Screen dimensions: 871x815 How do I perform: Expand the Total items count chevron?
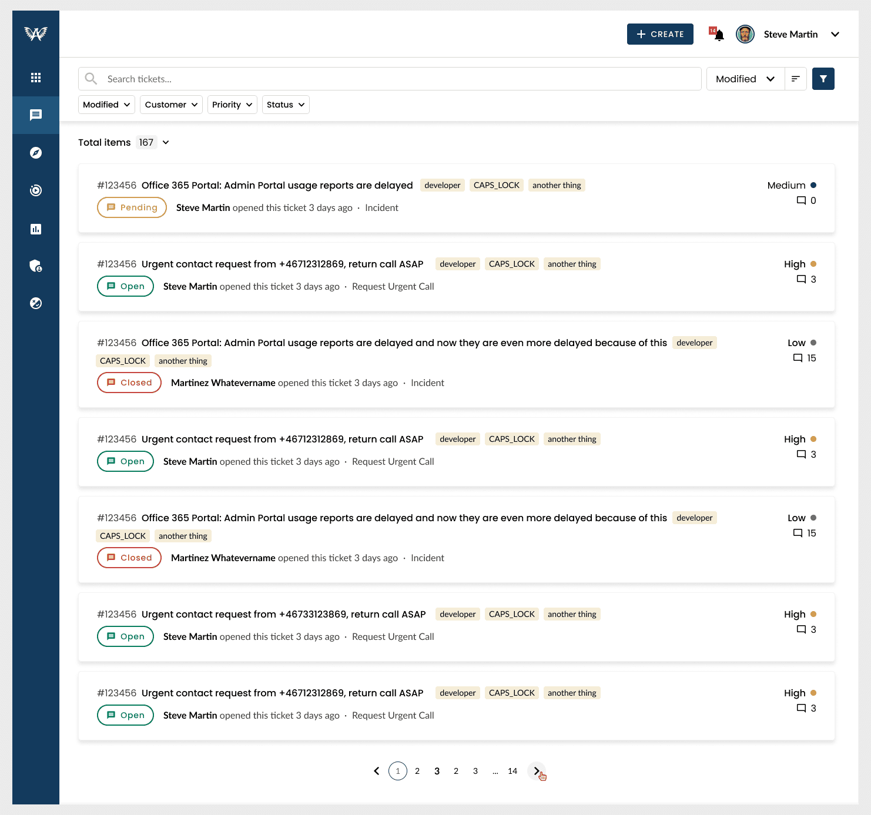[166, 143]
